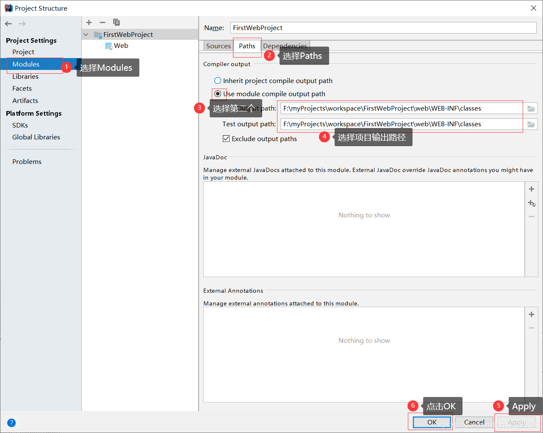Click the back navigation arrow
The image size is (543, 433).
[8, 24]
